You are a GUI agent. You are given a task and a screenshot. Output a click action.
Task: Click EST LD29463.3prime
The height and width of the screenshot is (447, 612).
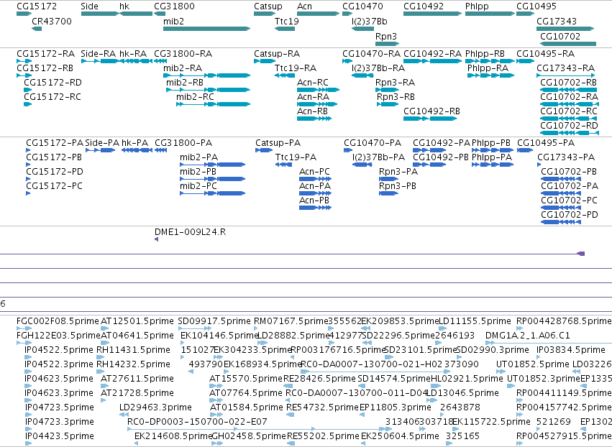click(155, 407)
